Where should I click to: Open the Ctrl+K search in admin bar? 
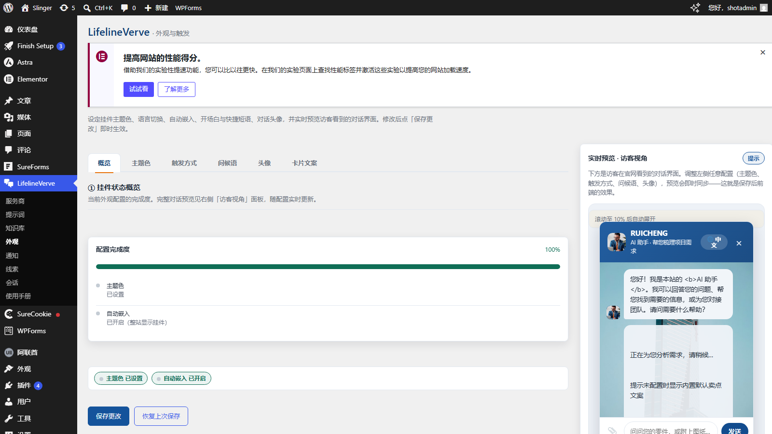coord(97,8)
